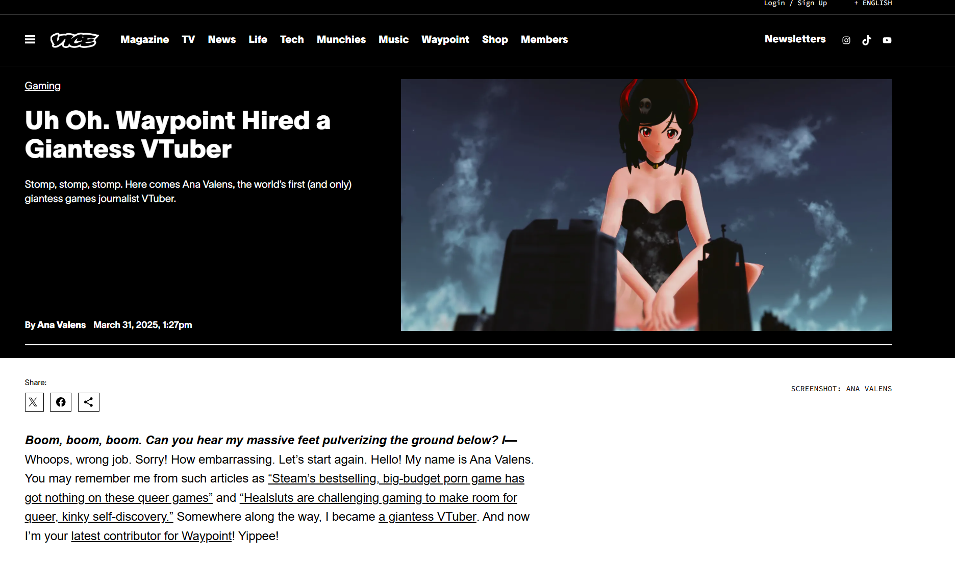Open 'latest contributor for Waypoint' link
Image resolution: width=955 pixels, height=586 pixels.
pyautogui.click(x=152, y=536)
